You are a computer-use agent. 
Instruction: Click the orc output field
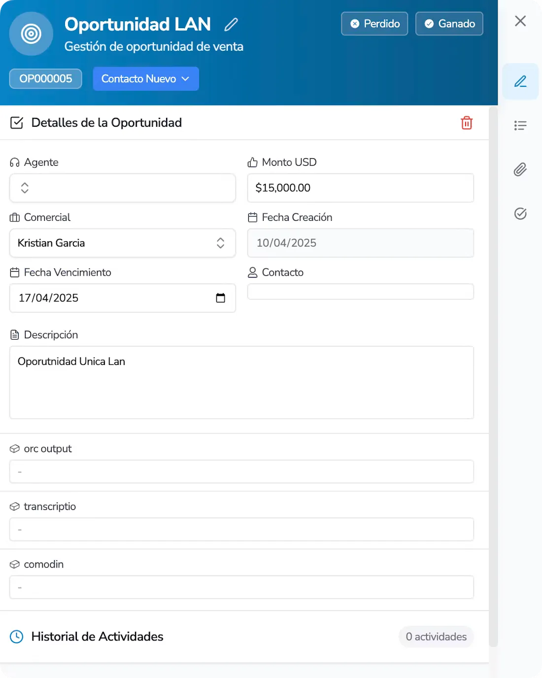(x=241, y=472)
